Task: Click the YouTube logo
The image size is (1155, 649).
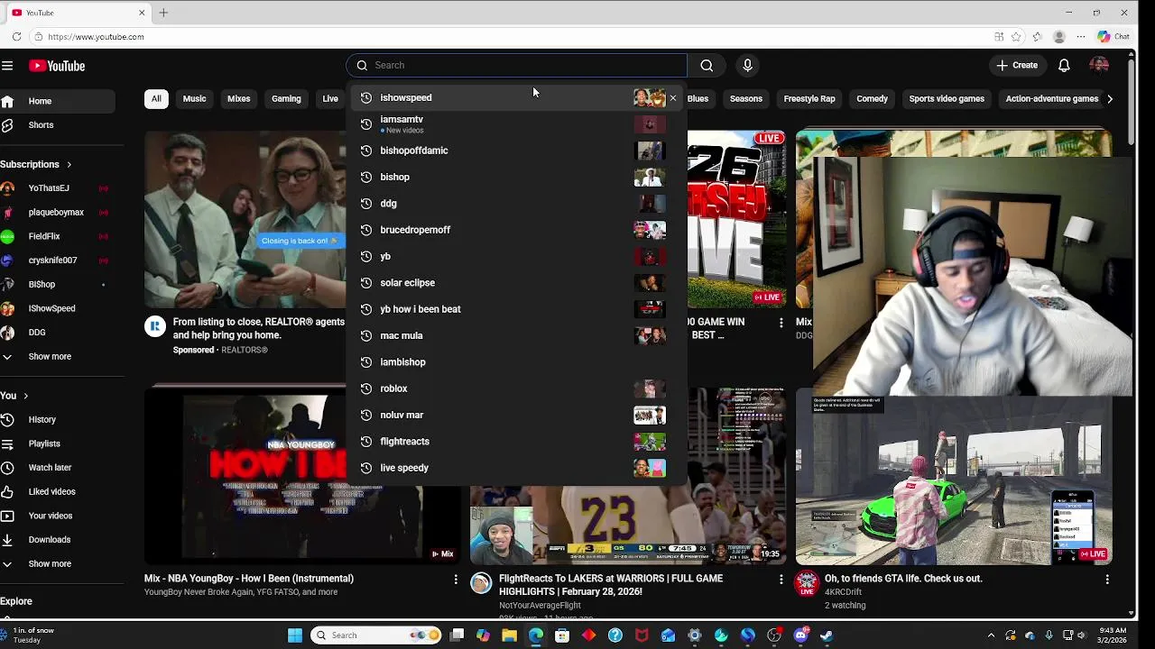Action: click(x=57, y=66)
